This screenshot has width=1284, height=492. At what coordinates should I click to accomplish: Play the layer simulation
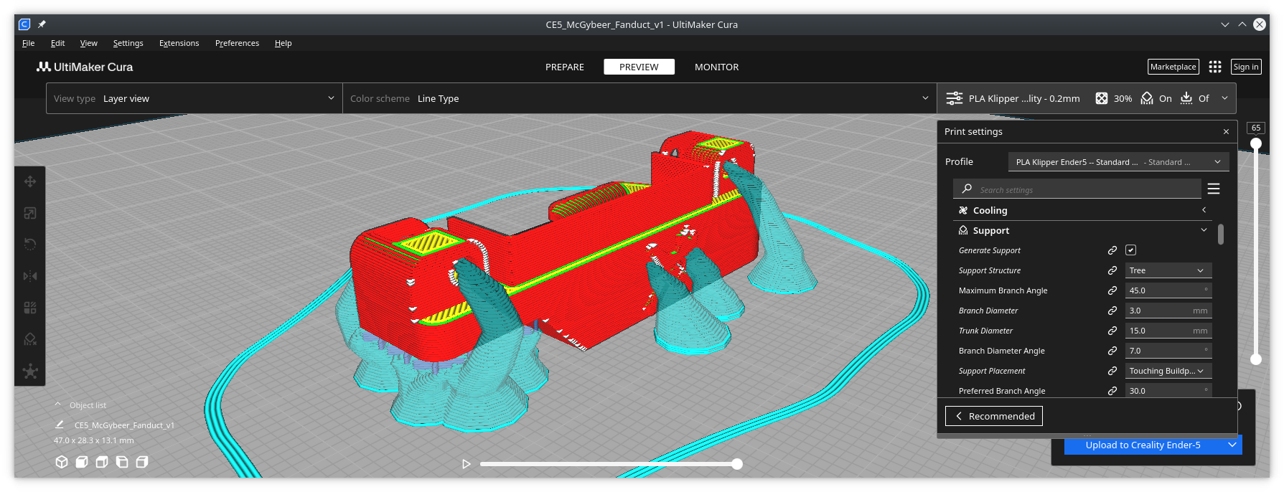(x=467, y=464)
